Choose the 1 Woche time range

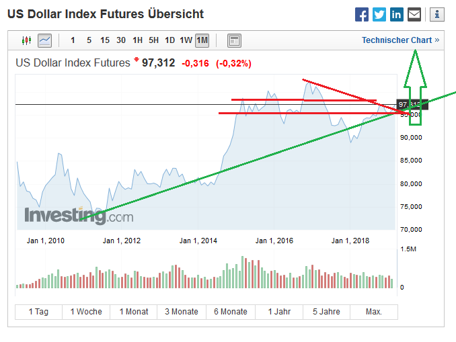[x=85, y=312]
